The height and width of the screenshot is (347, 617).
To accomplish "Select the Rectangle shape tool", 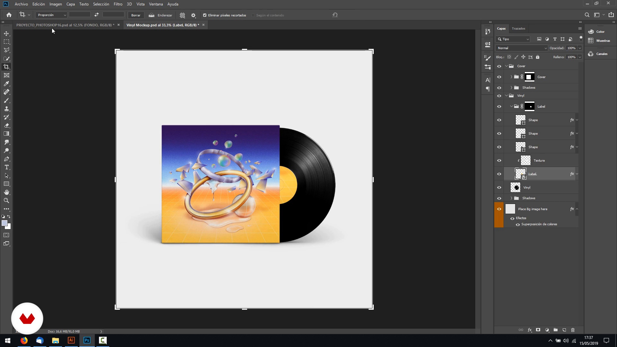I will pyautogui.click(x=6, y=184).
